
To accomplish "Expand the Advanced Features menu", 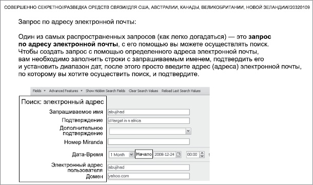I will (x=66, y=91).
